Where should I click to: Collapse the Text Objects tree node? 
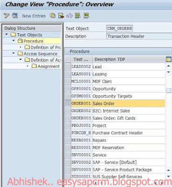[x=7, y=34]
